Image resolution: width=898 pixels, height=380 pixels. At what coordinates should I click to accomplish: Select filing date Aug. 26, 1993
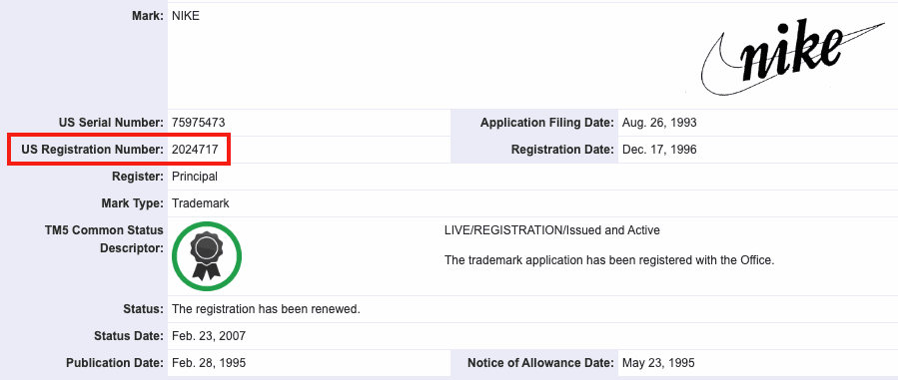click(659, 123)
